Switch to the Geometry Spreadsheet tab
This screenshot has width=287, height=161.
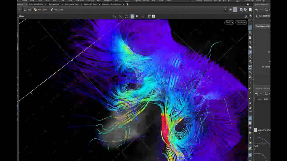click(x=112, y=4)
